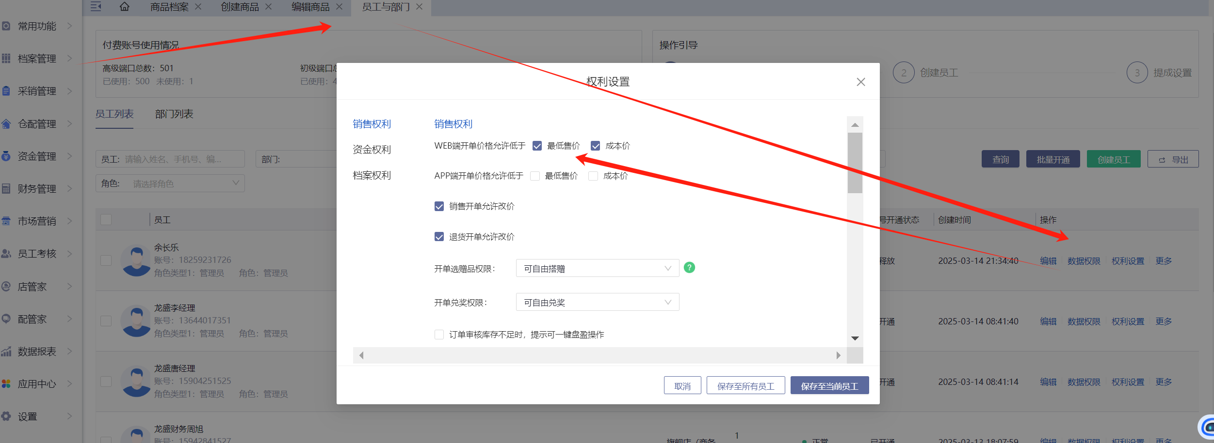Image resolution: width=1214 pixels, height=443 pixels.
Task: Click the home icon in tab bar
Action: coord(125,7)
